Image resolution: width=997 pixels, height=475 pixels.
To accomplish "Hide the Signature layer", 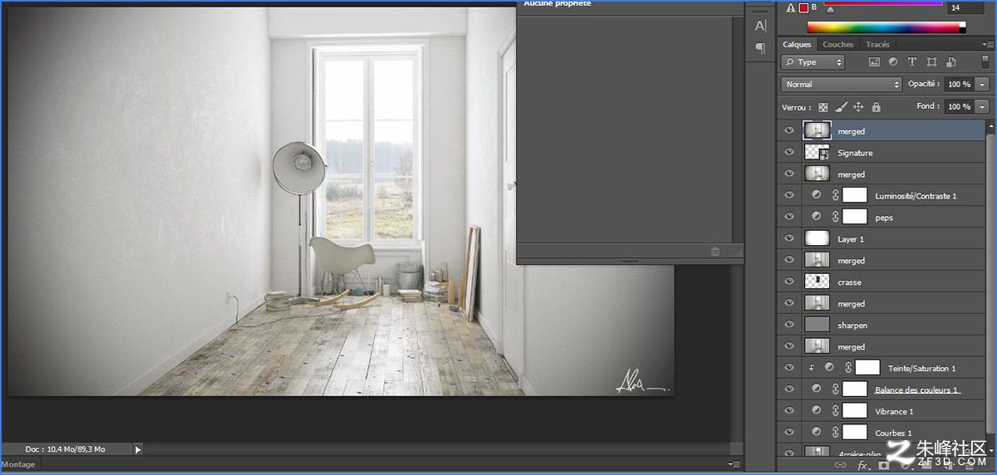I will (x=789, y=153).
